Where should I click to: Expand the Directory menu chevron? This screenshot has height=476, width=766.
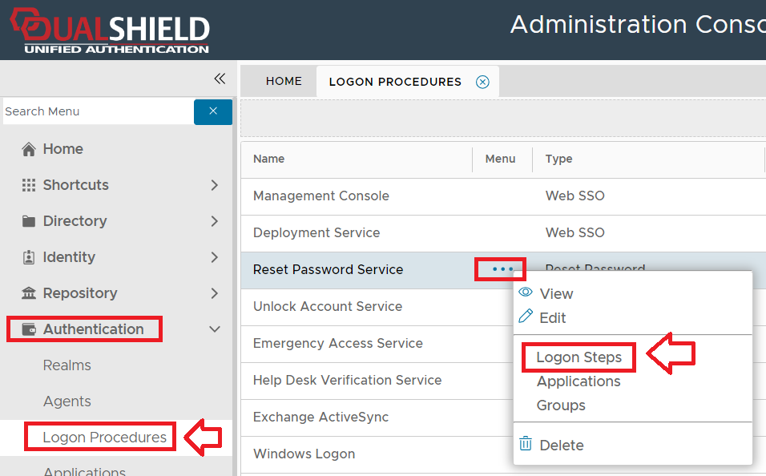pyautogui.click(x=214, y=221)
